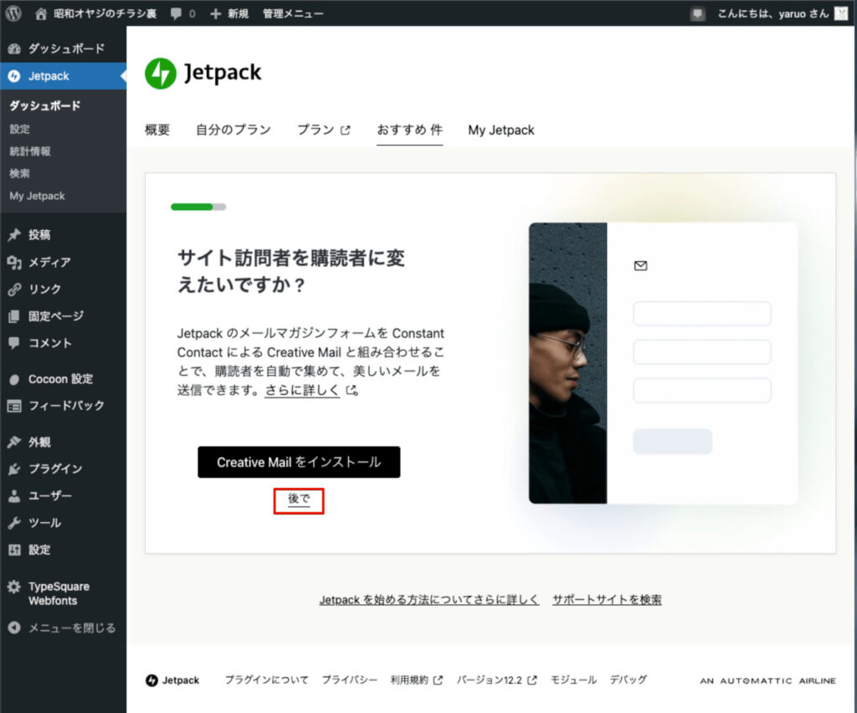This screenshot has width=857, height=713.
Task: Open the サポートサイトを検索 link
Action: pos(607,599)
